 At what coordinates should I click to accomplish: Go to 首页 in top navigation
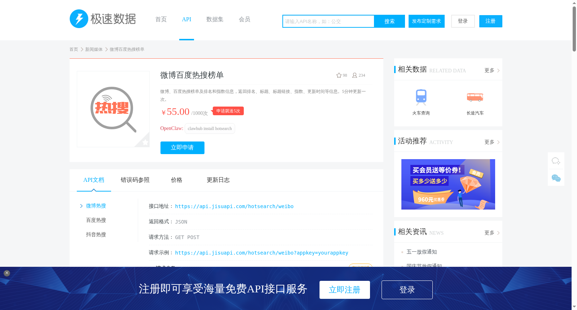tap(161, 19)
